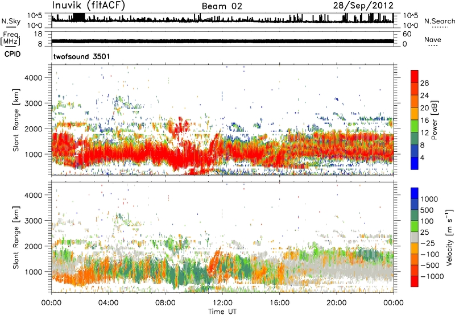Image resolution: width=455 pixels, height=315 pixels.
Task: Click the '4000' label on power plot axis
Action: [34, 78]
